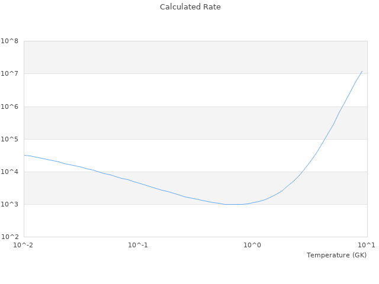Click the 10^-1 x-axis tick label

(x=138, y=245)
